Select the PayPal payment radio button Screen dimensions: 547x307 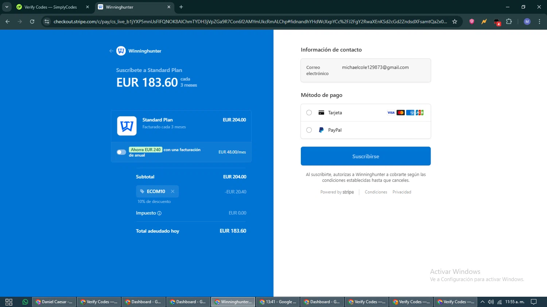309,130
